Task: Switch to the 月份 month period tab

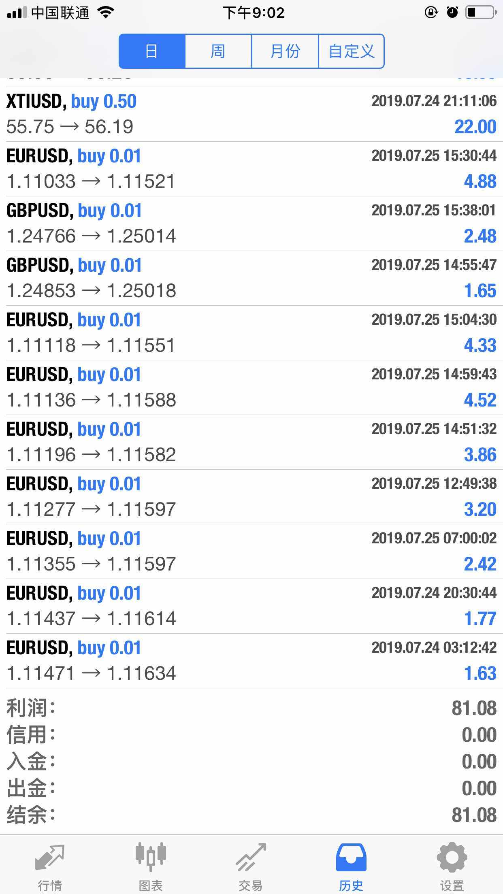Action: (x=285, y=51)
